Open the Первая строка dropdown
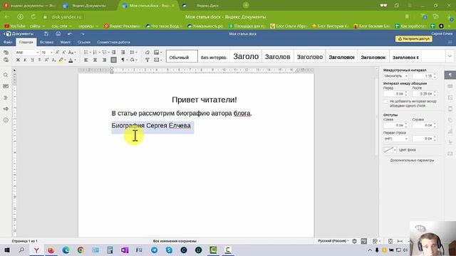 [396, 139]
